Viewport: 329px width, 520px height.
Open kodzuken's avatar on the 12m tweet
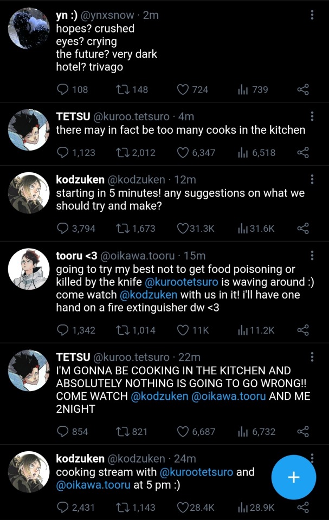(29, 194)
